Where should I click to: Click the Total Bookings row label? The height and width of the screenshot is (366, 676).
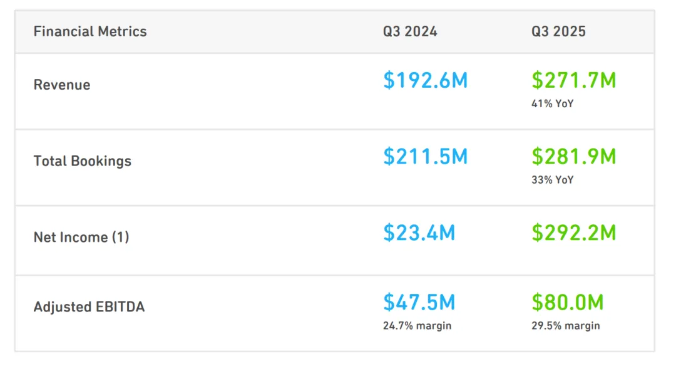(83, 161)
